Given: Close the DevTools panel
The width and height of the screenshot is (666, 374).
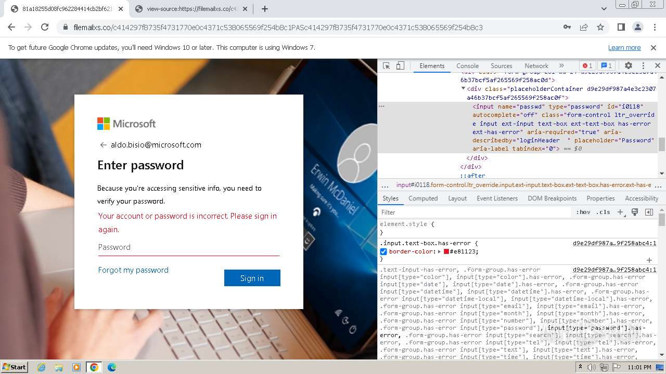Looking at the screenshot, I should click(x=658, y=66).
